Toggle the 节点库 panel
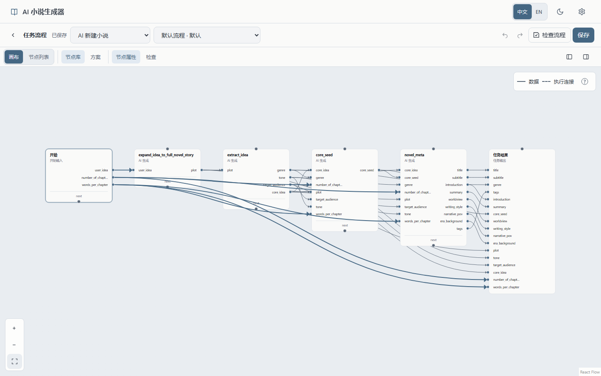This screenshot has height=376, width=601. [x=73, y=57]
